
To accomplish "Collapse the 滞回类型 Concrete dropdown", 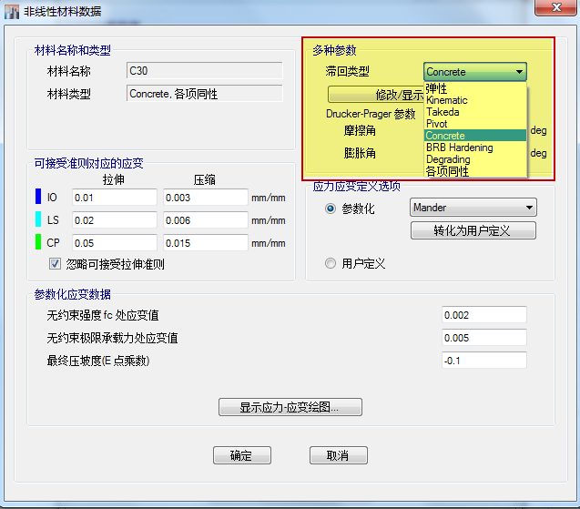I will coord(519,72).
